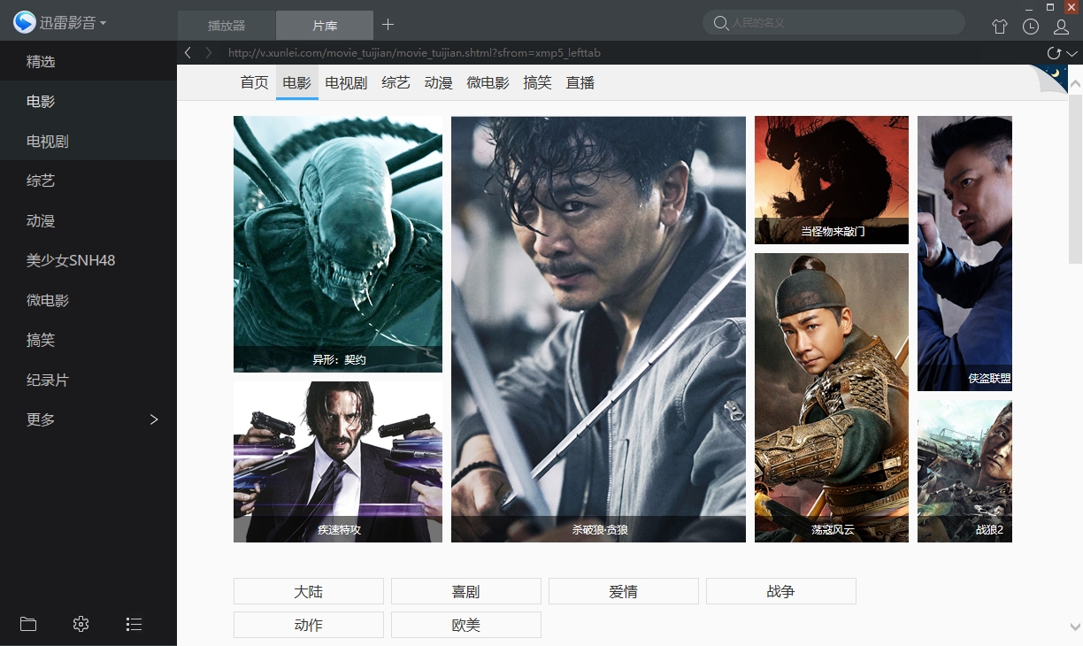Screen dimensions: 1083x646
Task: Open the 荡寇风云 movie poster
Action: pyautogui.click(x=832, y=397)
